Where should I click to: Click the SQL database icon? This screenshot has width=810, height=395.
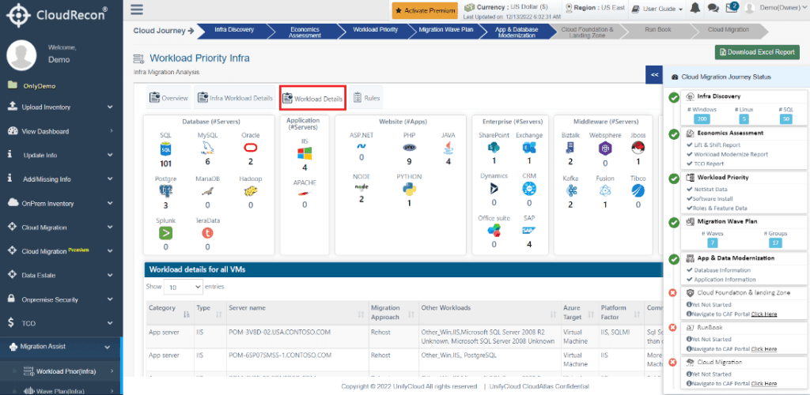click(x=165, y=149)
